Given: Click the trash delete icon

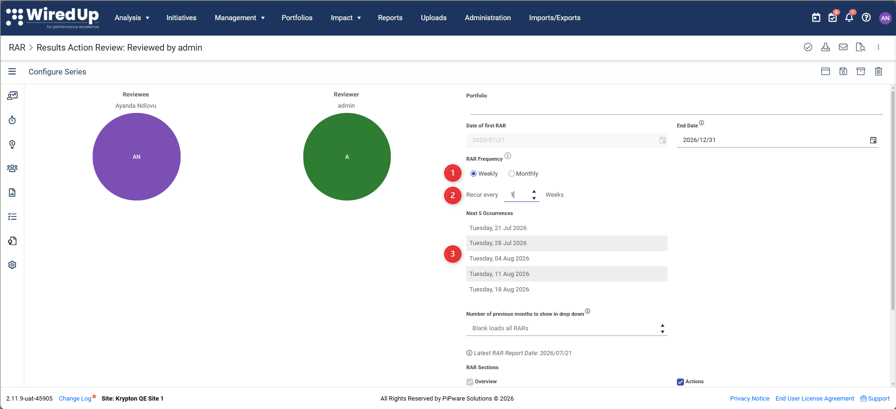Looking at the screenshot, I should [879, 71].
